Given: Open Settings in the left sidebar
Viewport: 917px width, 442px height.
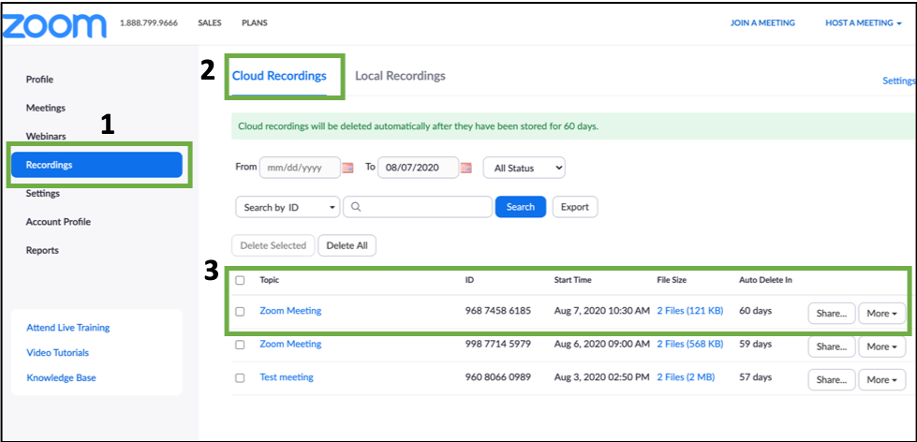Looking at the screenshot, I should [43, 193].
